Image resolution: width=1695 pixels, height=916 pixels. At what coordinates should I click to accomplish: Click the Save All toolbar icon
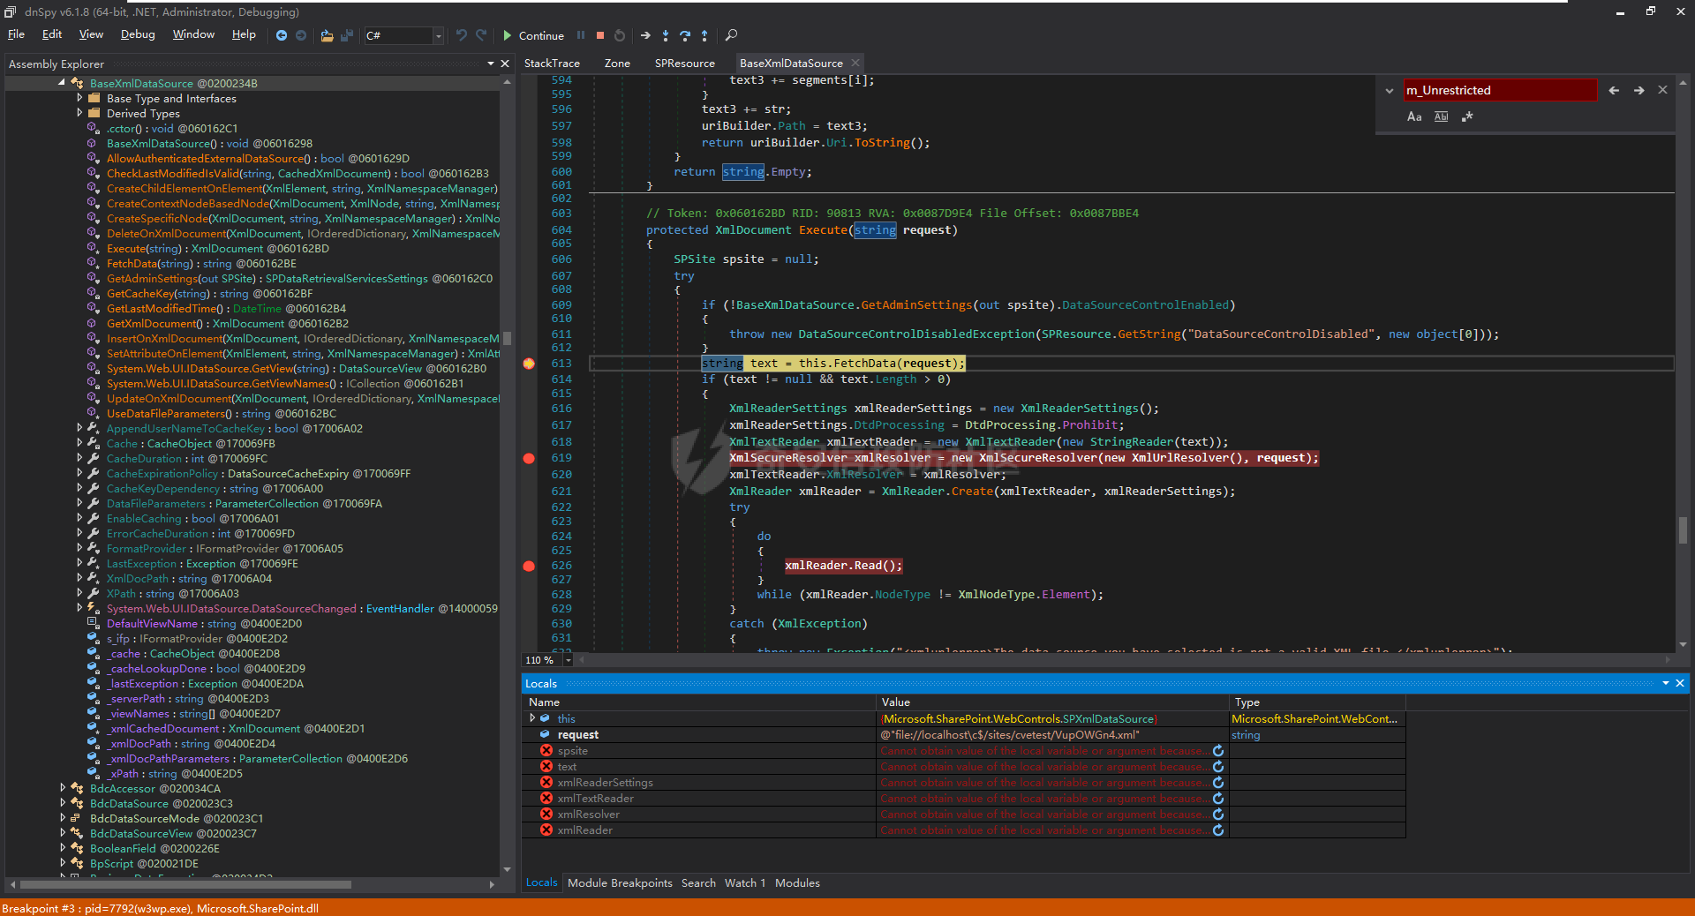click(x=347, y=35)
